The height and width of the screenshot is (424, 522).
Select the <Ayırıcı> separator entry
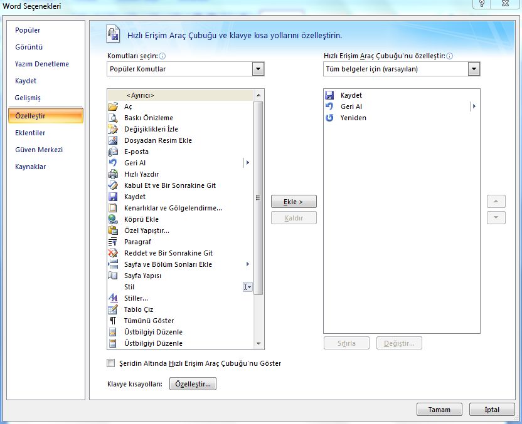click(x=180, y=95)
